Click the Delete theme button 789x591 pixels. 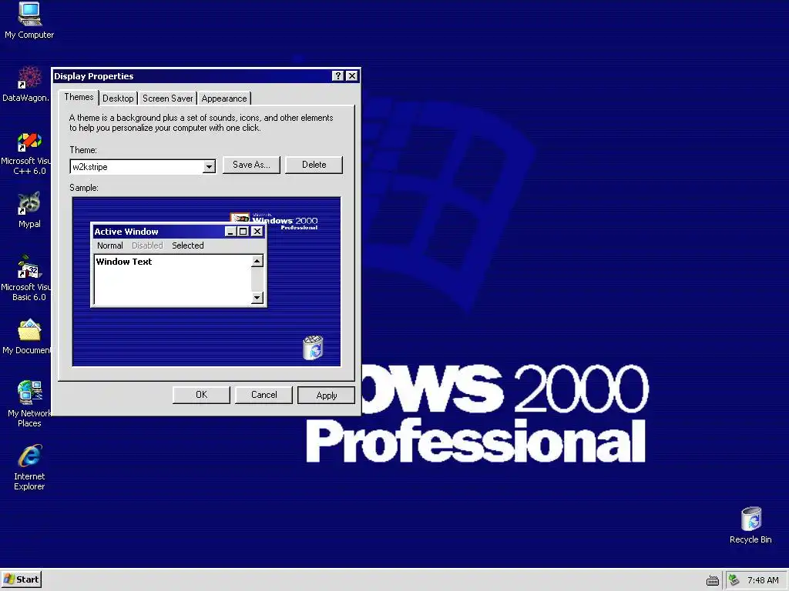(x=314, y=165)
